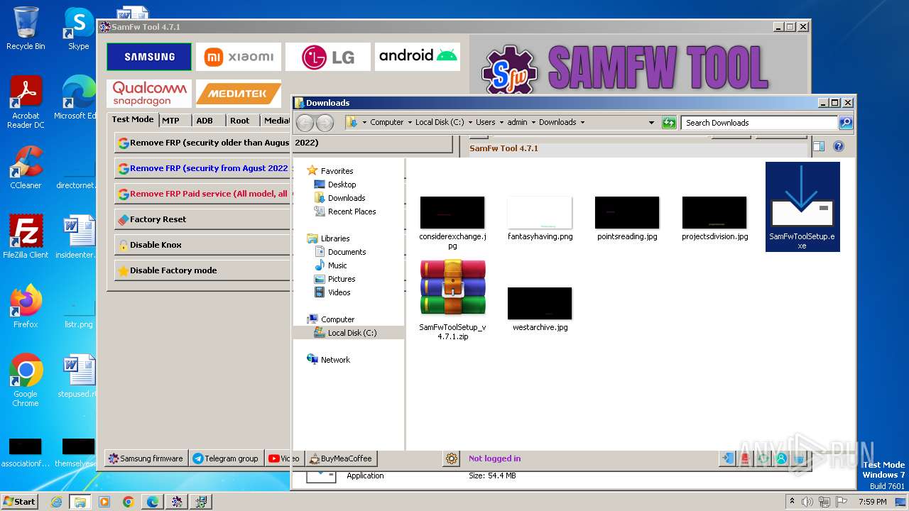Open explorer Help icon
909x511 pixels.
click(x=839, y=146)
